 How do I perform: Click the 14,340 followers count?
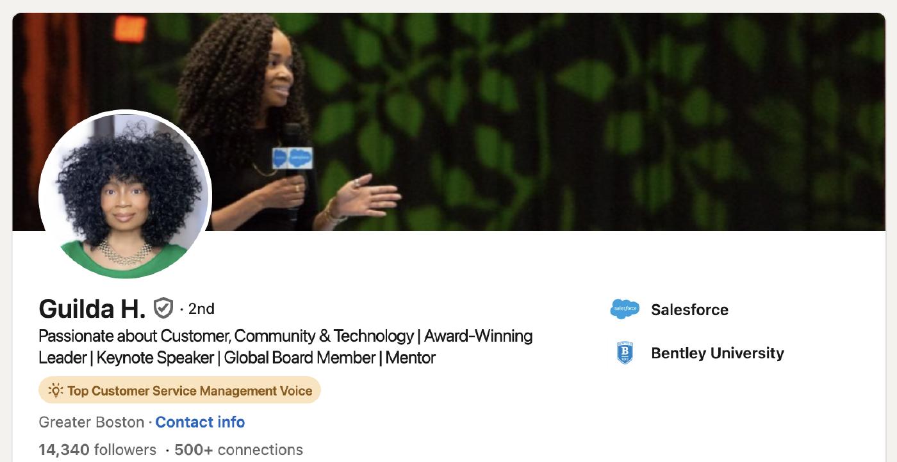click(97, 450)
